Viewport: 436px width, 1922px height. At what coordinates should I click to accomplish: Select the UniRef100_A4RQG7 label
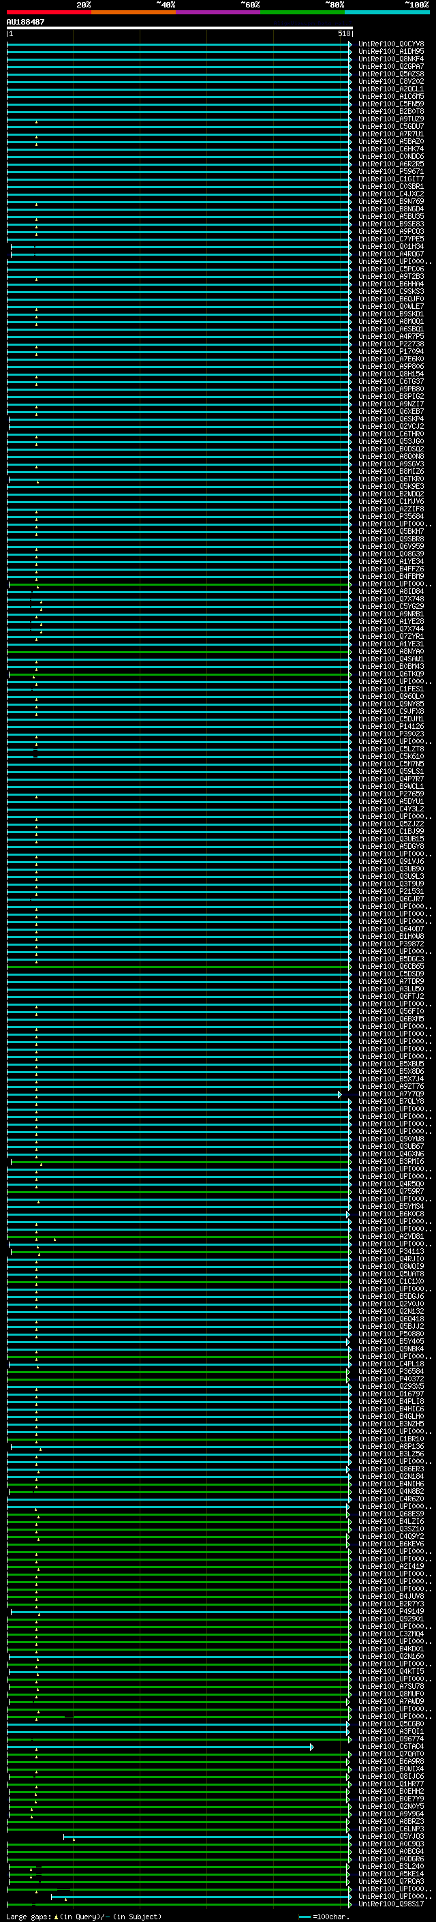[x=391, y=254]
